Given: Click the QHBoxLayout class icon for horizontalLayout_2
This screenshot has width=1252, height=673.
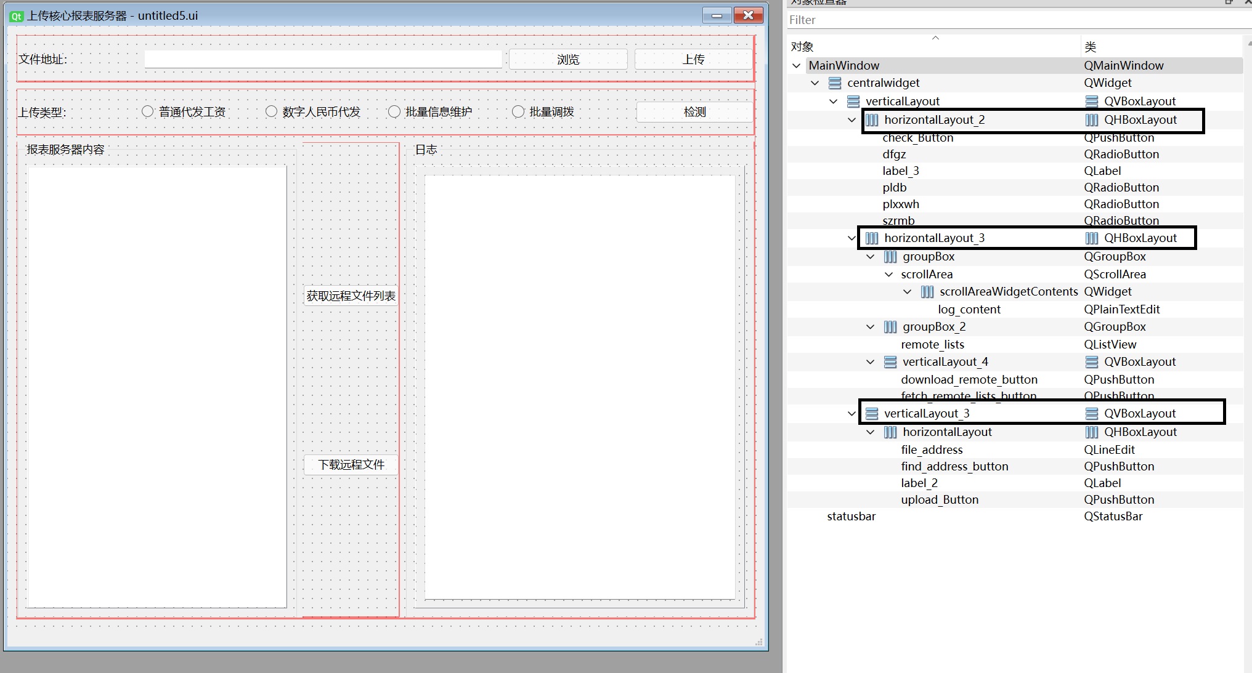Looking at the screenshot, I should [x=1091, y=120].
